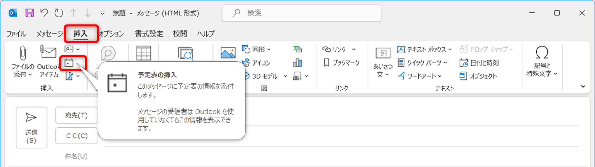The height and width of the screenshot is (167, 595).
Task: Collapse the ribbon with the chevron
Action: 583,86
